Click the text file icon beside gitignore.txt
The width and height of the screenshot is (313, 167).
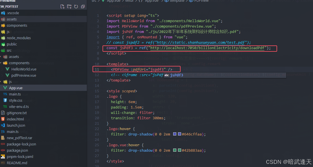click(3, 113)
